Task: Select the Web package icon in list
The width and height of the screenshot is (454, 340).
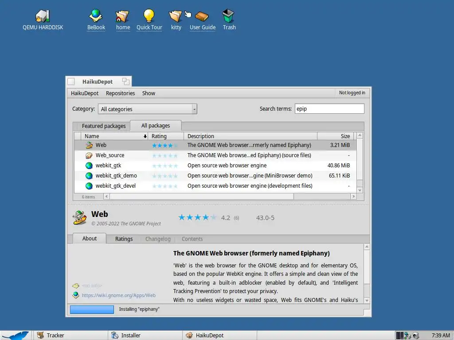Action: coord(89,145)
